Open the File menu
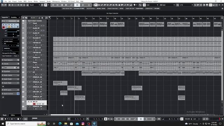 tap(6, 1)
